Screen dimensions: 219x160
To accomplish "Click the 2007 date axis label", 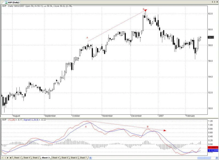I will (x=161, y=116).
